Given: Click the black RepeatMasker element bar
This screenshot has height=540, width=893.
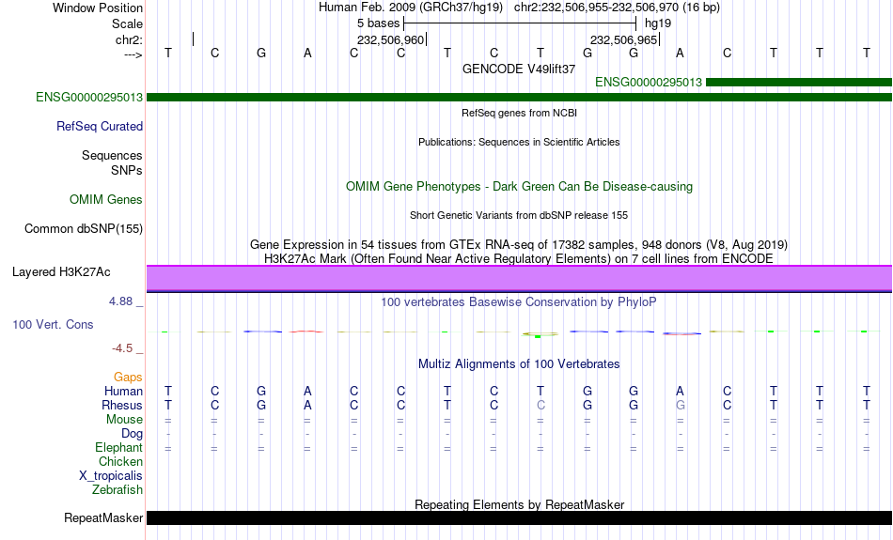Looking at the screenshot, I should (520, 517).
